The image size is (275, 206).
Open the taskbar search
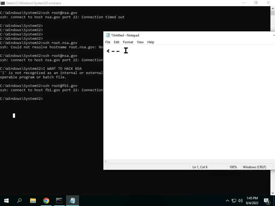pos(19,201)
